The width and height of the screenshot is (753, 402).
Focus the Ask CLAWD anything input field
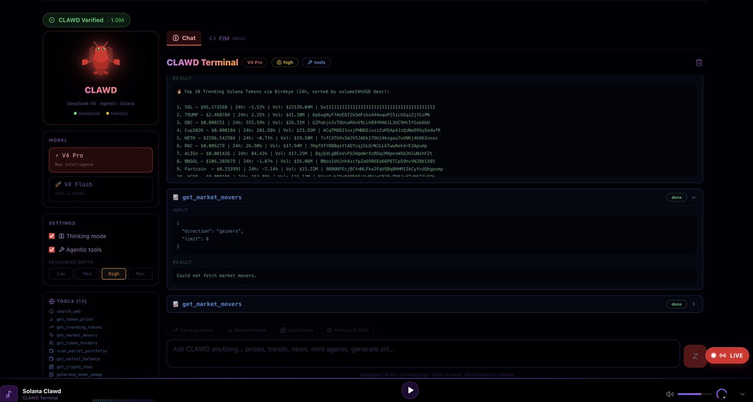(423, 353)
